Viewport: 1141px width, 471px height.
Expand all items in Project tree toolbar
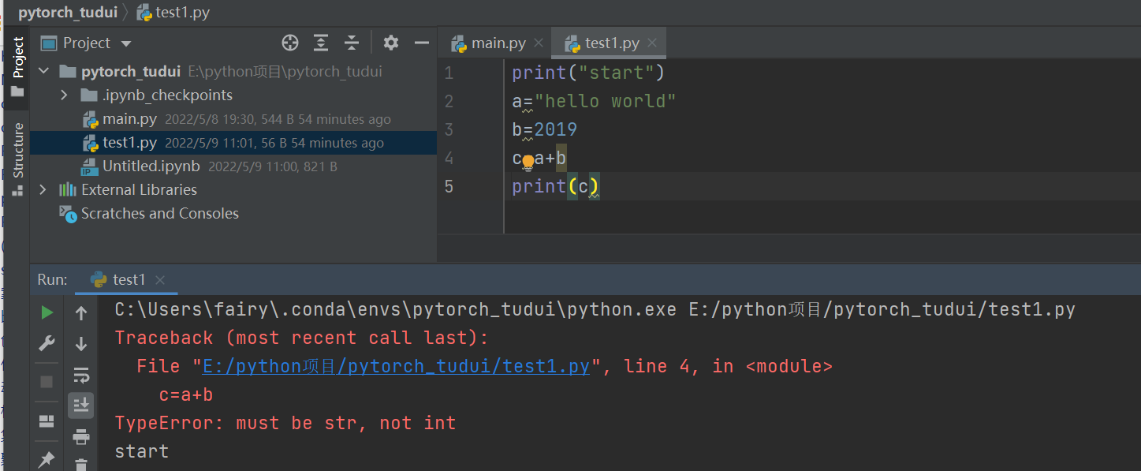click(321, 43)
